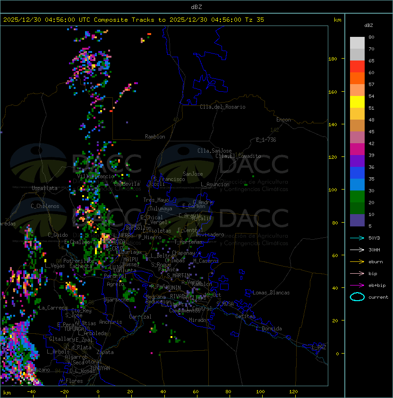Select the red 60-65 dBZ color swatch
393x398 pixels.
pos(357,67)
